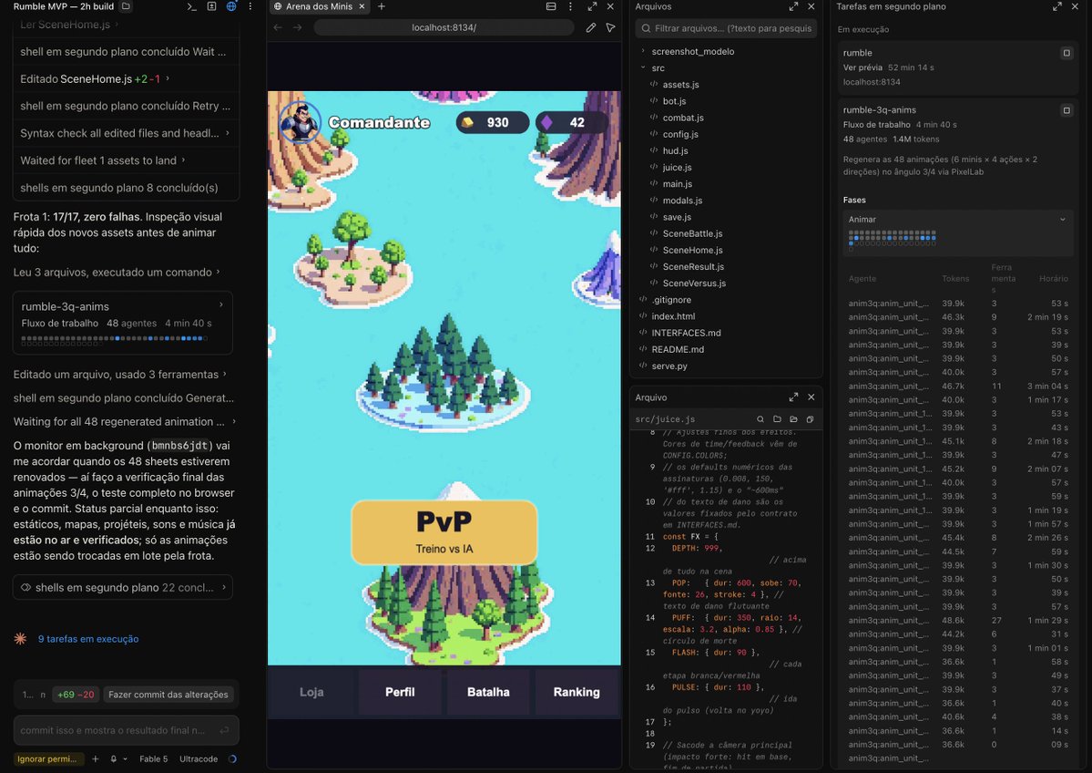Open the microphone options dropdown arrow

tap(126, 759)
